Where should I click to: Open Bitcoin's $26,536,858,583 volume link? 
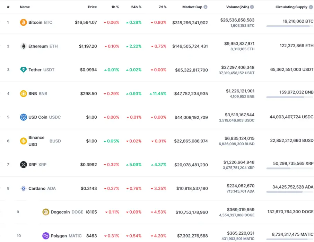coord(237,20)
